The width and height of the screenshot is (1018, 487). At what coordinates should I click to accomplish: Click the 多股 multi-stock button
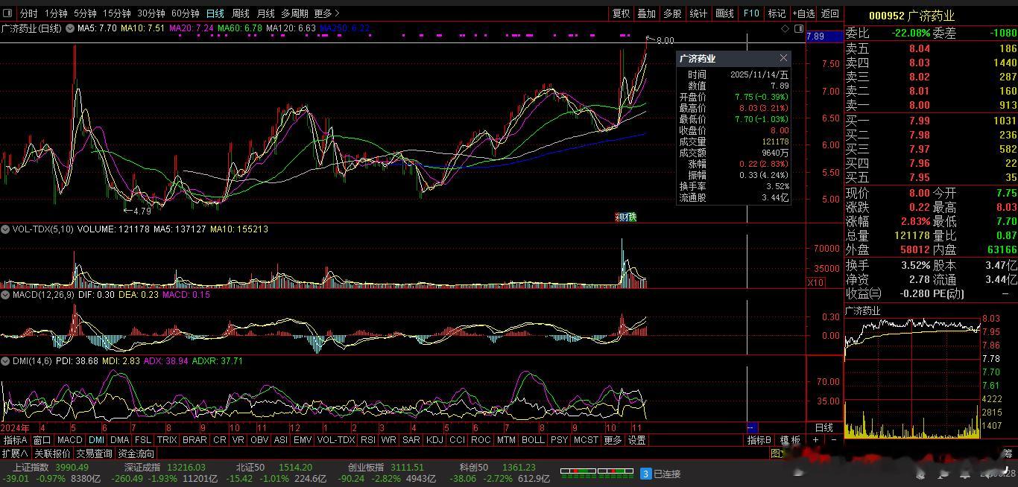(x=672, y=13)
